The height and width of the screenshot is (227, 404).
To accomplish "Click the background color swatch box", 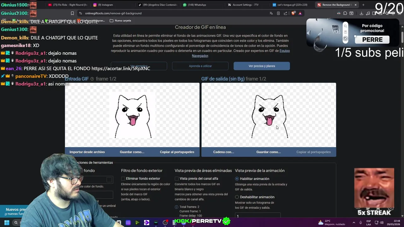I will 109,180.
